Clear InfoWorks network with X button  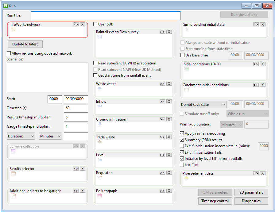point(83,25)
